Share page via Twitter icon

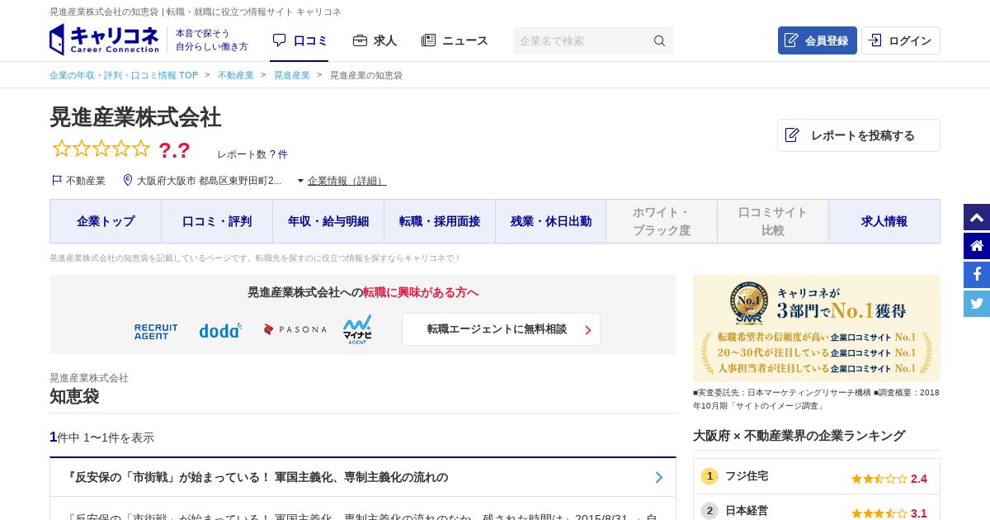[x=977, y=304]
